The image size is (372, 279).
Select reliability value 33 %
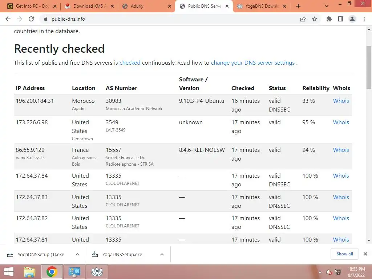[308, 101]
